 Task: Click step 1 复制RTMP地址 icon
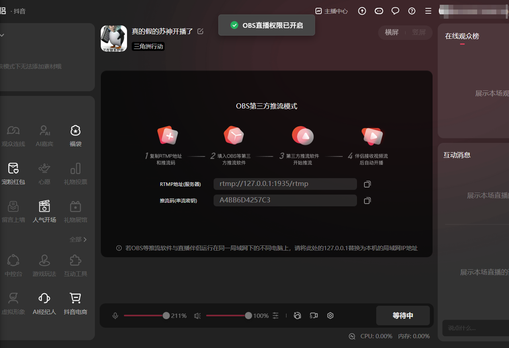[168, 136]
